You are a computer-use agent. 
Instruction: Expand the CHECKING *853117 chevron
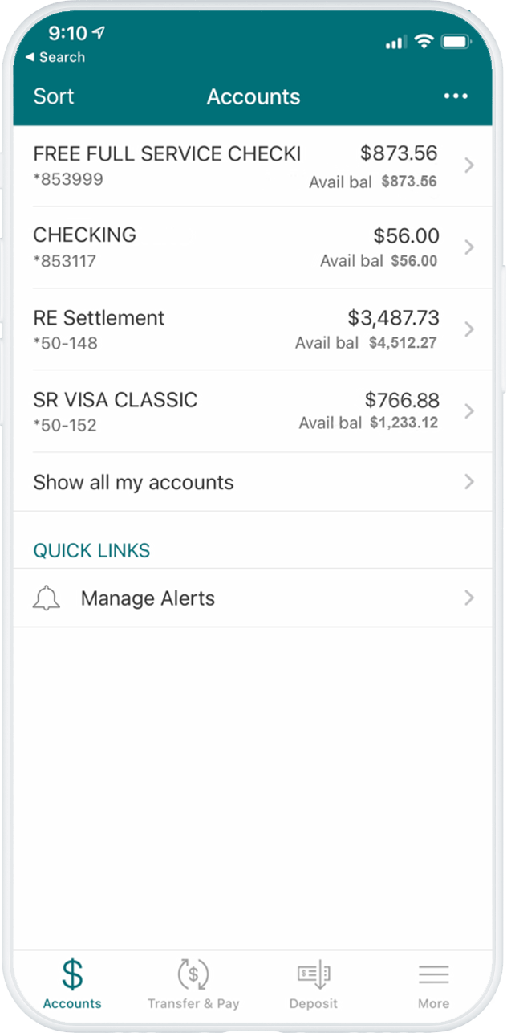click(x=469, y=247)
